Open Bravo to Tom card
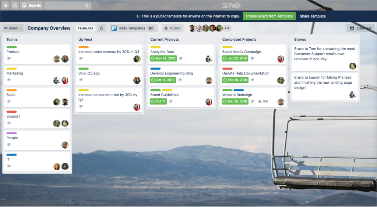The image size is (377, 207). tap(325, 58)
